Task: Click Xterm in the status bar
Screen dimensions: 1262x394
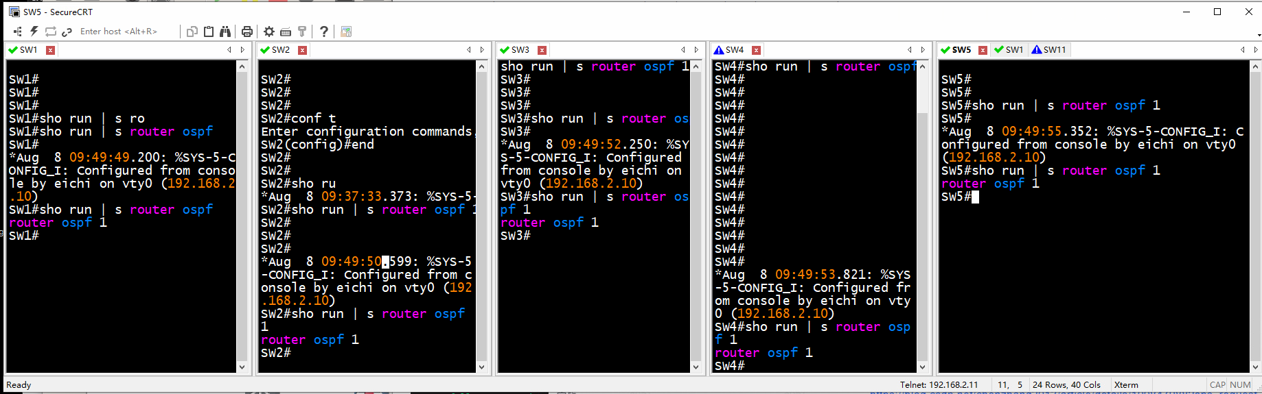Action: pyautogui.click(x=1126, y=385)
